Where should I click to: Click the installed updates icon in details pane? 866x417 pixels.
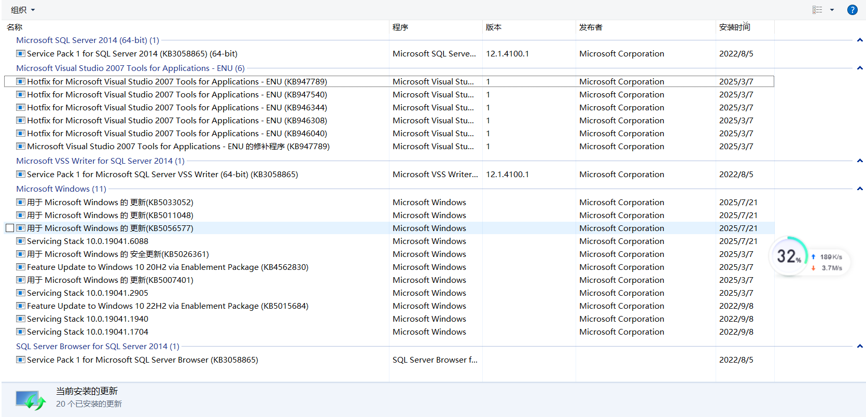[30, 400]
